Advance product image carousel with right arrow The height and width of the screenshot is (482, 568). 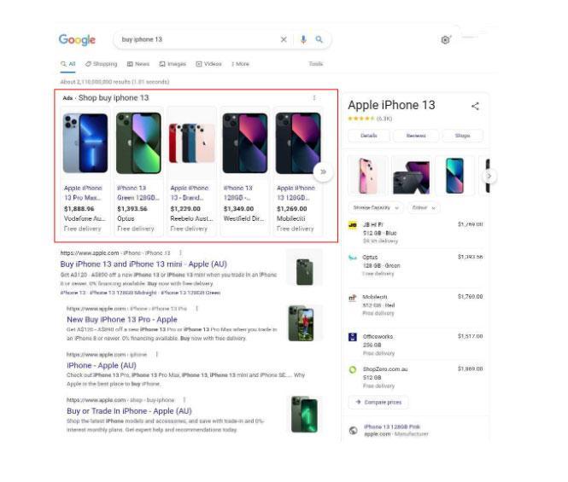point(489,176)
